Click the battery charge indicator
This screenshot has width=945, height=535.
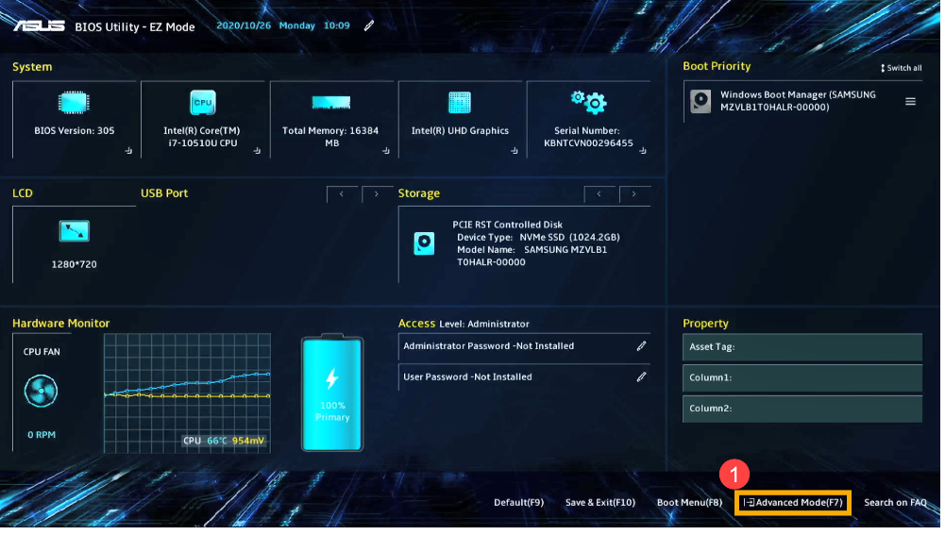coord(333,394)
